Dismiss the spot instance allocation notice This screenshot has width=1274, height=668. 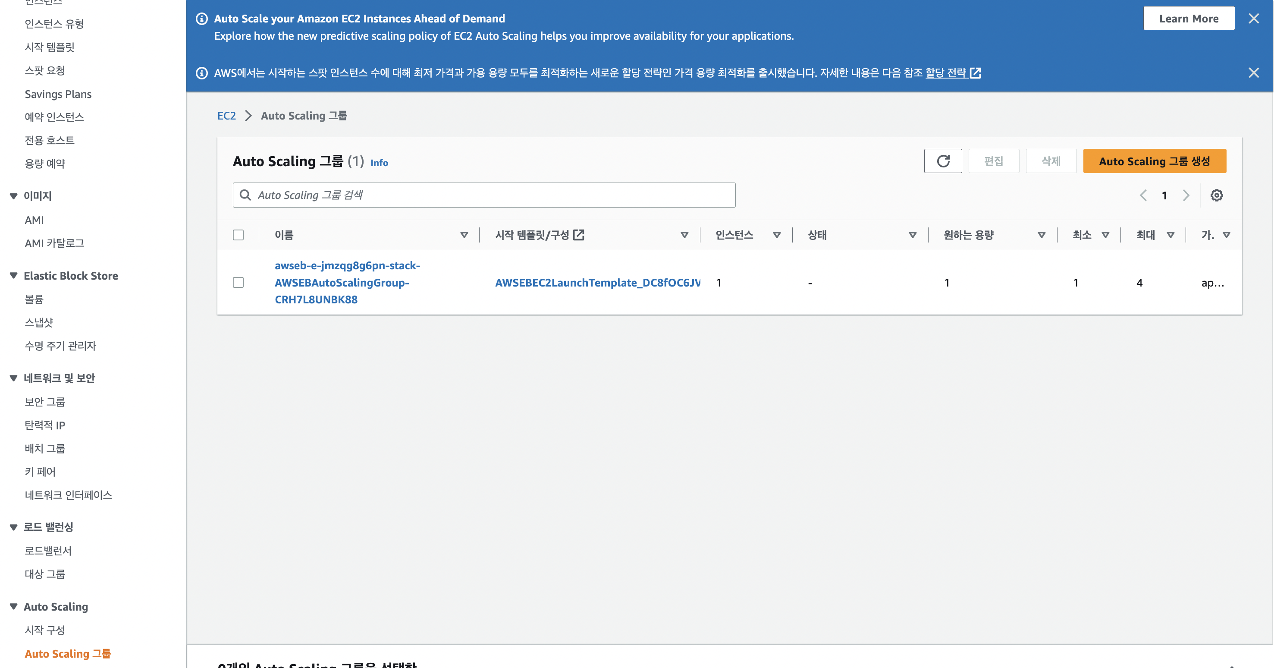(x=1253, y=73)
